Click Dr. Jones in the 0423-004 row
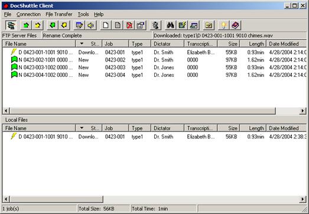The image size is (309, 214). (164, 75)
